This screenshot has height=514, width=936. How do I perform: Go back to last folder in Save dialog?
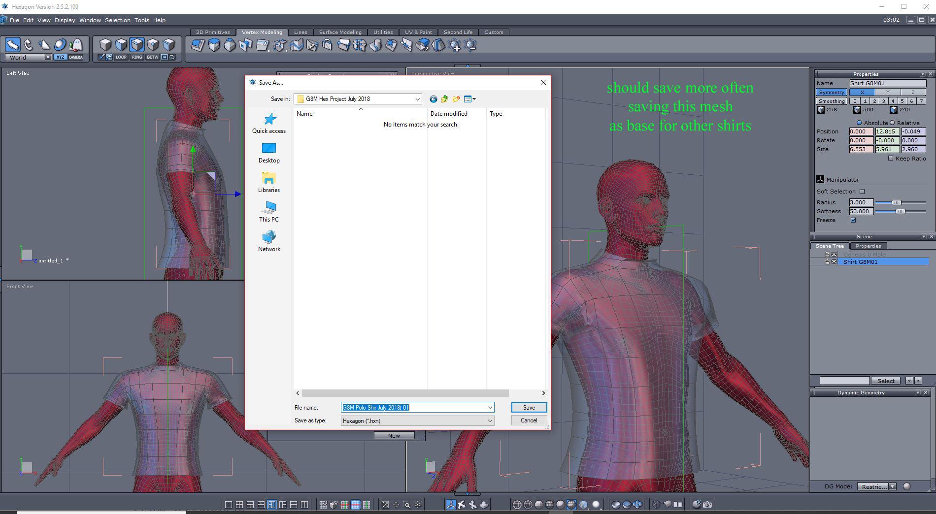[433, 99]
